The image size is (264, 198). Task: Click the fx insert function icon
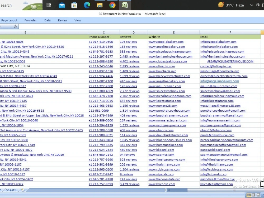[16, 26]
